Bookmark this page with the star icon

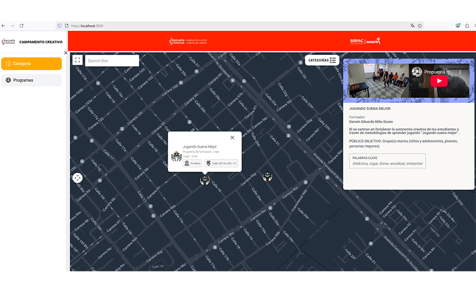[420, 25]
